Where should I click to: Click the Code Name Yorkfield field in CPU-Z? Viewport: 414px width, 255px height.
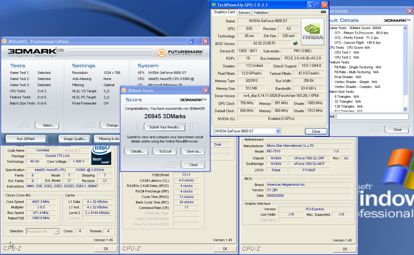[x=42, y=150]
